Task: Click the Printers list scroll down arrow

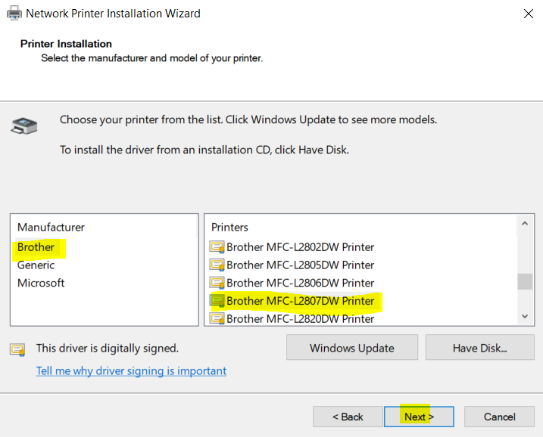Action: [525, 316]
